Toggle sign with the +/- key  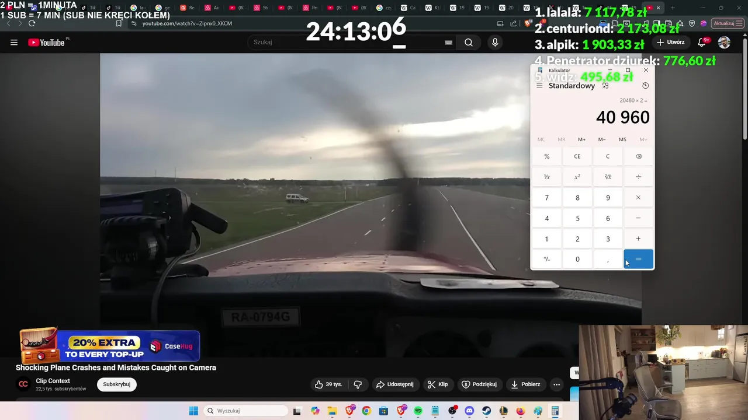click(547, 259)
